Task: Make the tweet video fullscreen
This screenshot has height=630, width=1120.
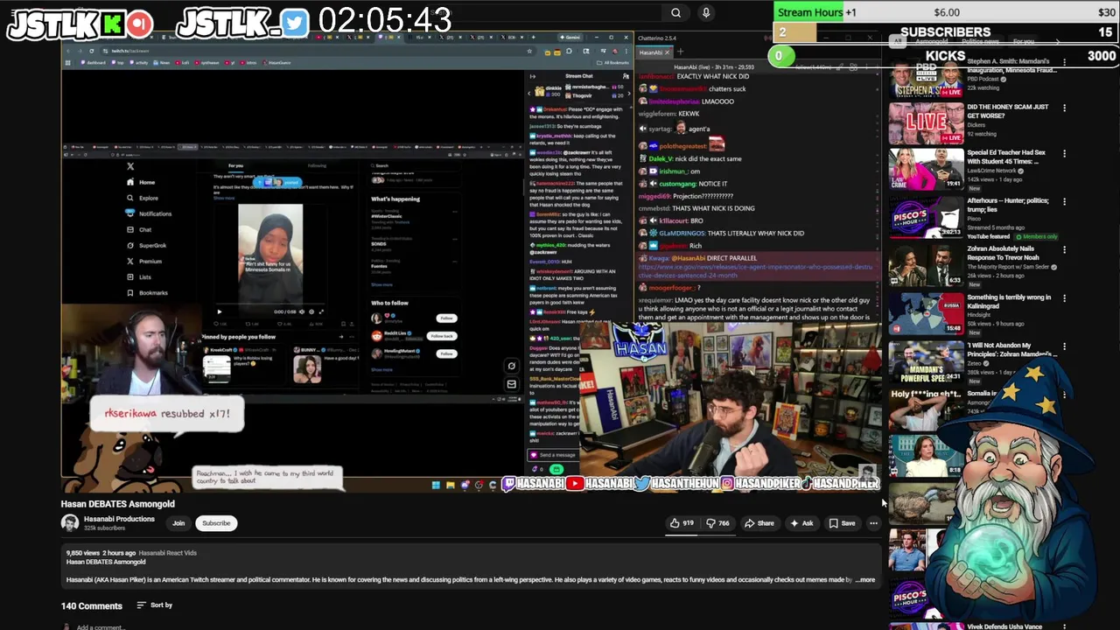Action: 321,311
